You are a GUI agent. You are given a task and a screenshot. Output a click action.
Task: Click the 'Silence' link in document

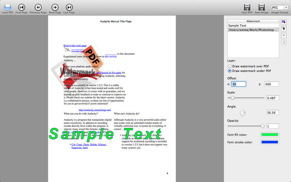[x=102, y=145]
